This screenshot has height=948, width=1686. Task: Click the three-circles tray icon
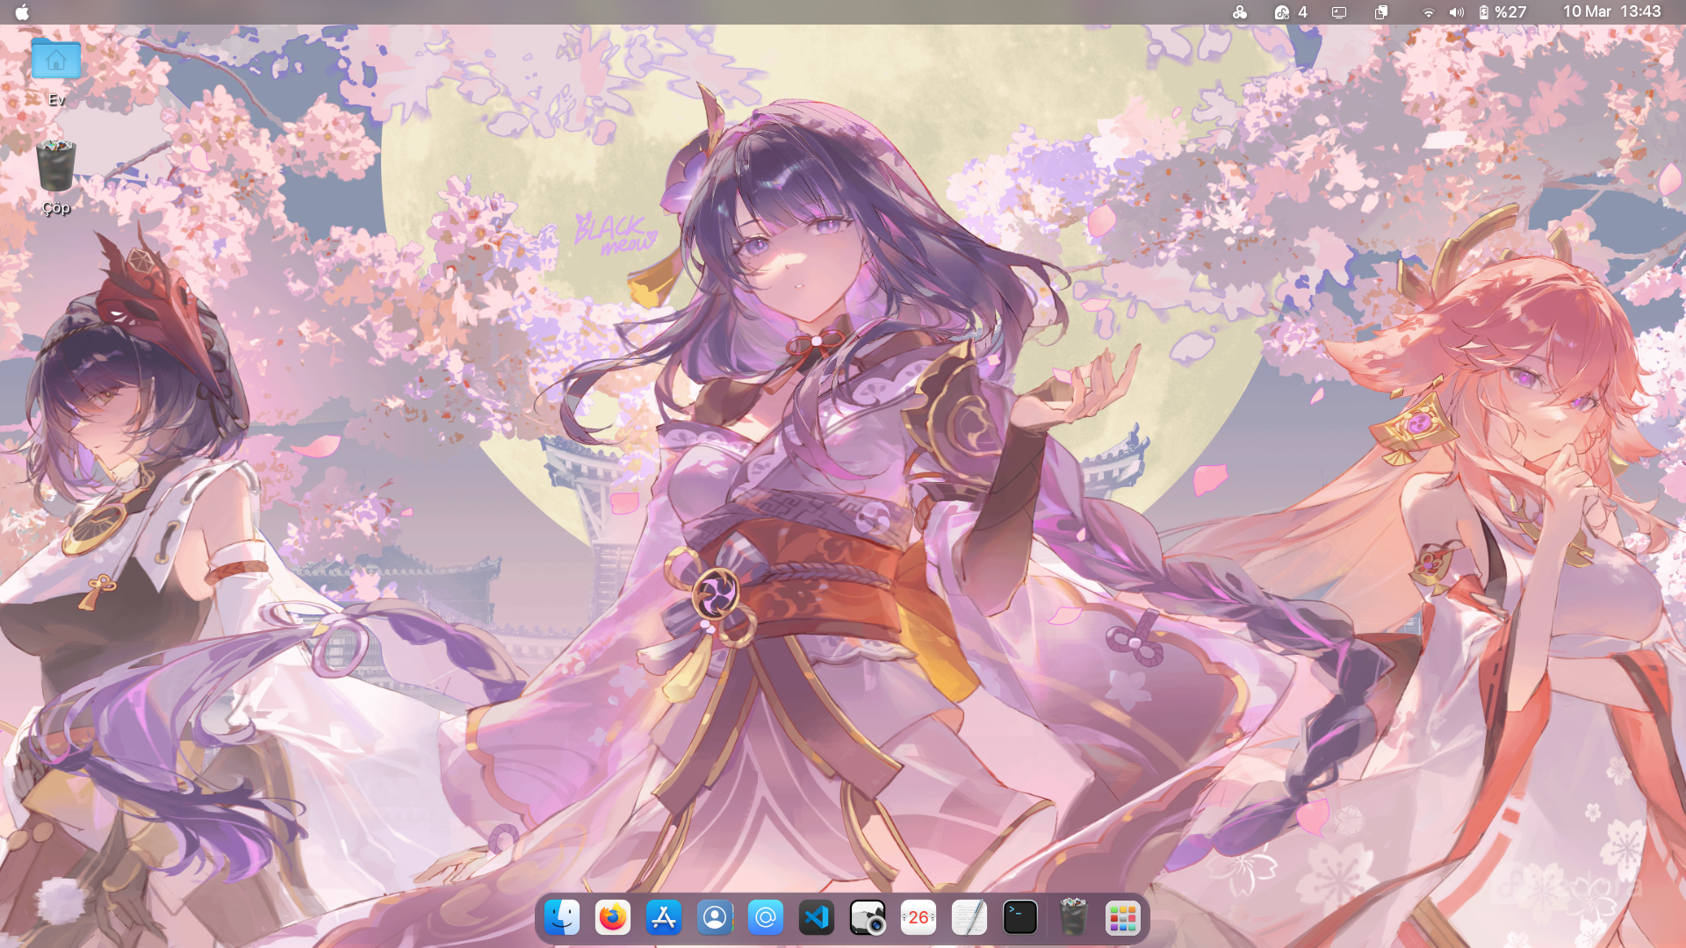pos(1240,12)
